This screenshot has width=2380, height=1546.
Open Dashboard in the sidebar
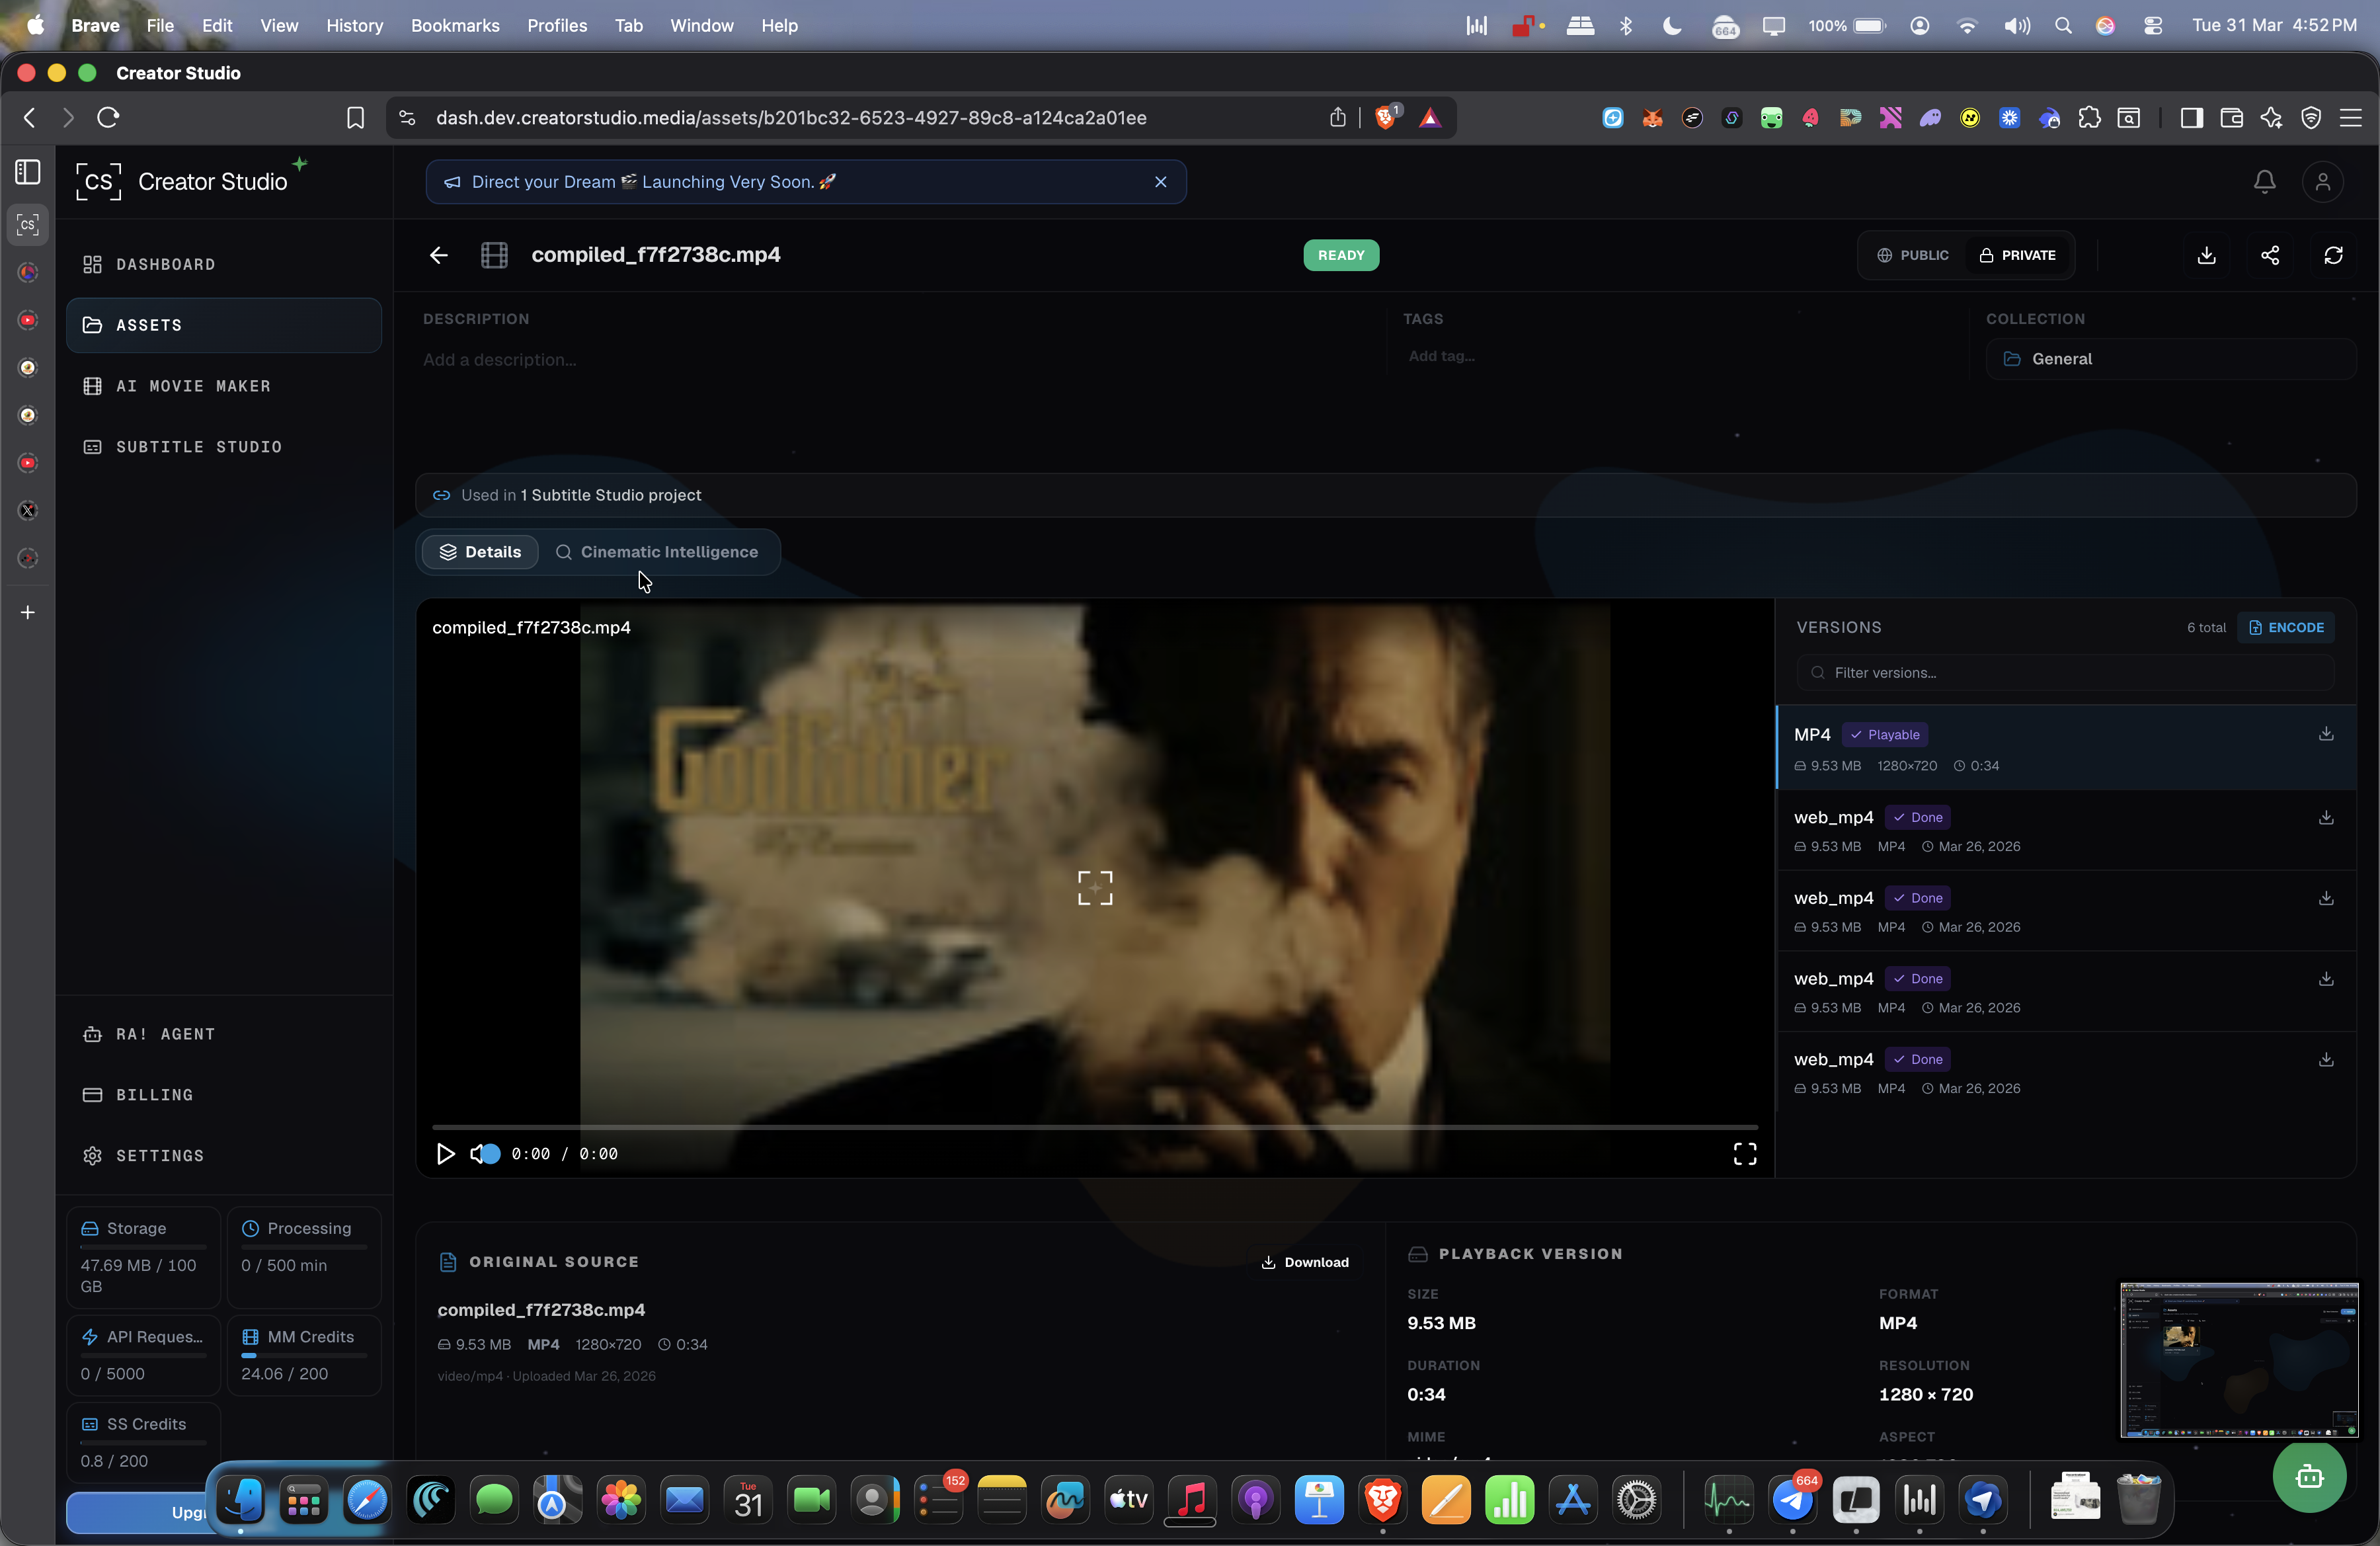224,264
